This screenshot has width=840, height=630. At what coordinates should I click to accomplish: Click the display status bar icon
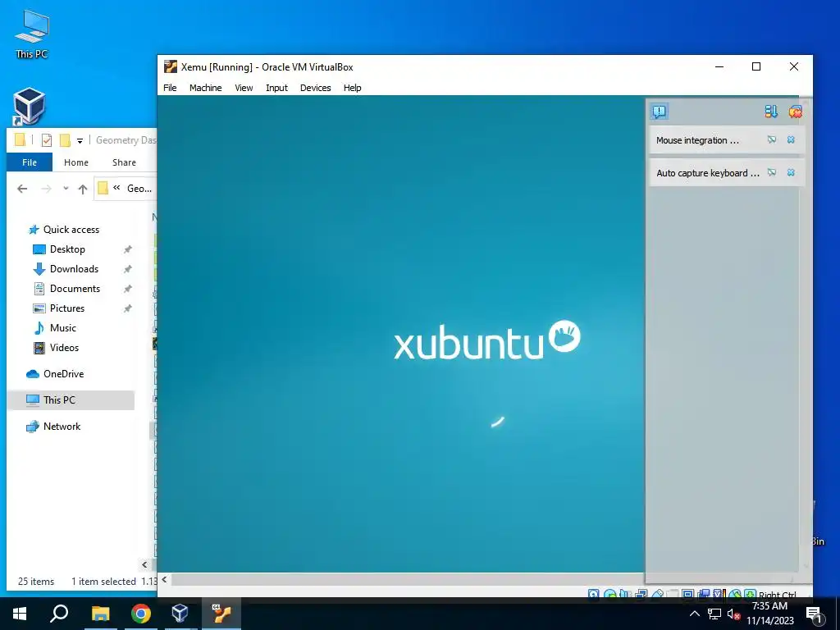tap(688, 594)
